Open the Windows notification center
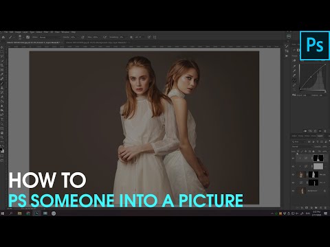The height and width of the screenshot is (247, 330). [x=326, y=213]
